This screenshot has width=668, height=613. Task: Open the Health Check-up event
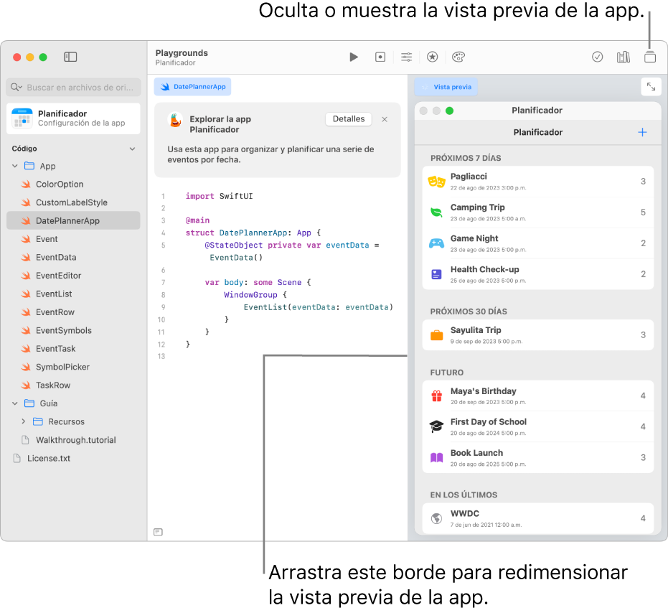click(x=537, y=274)
